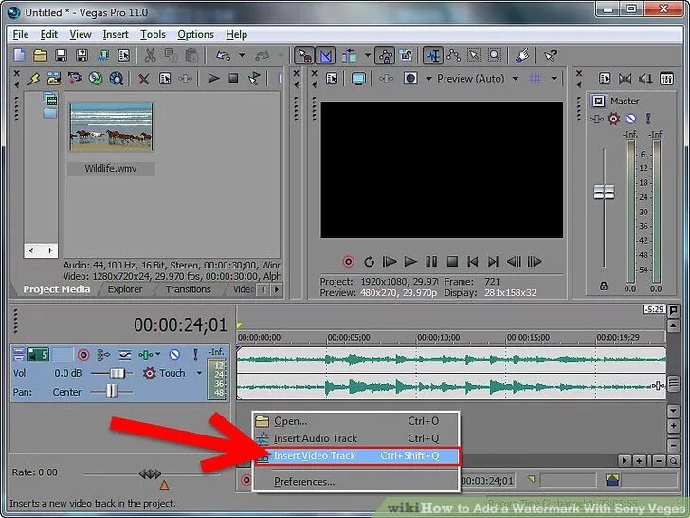Image resolution: width=690 pixels, height=518 pixels.
Task: Click the Master bus mute icon
Action: pos(630,119)
